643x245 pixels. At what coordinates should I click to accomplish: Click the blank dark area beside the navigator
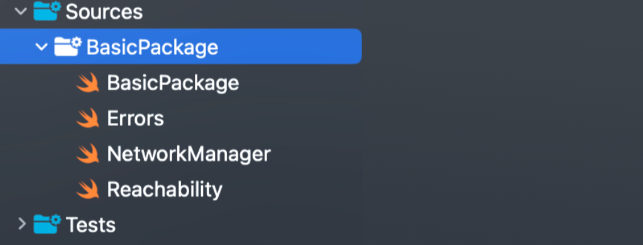(x=502, y=123)
